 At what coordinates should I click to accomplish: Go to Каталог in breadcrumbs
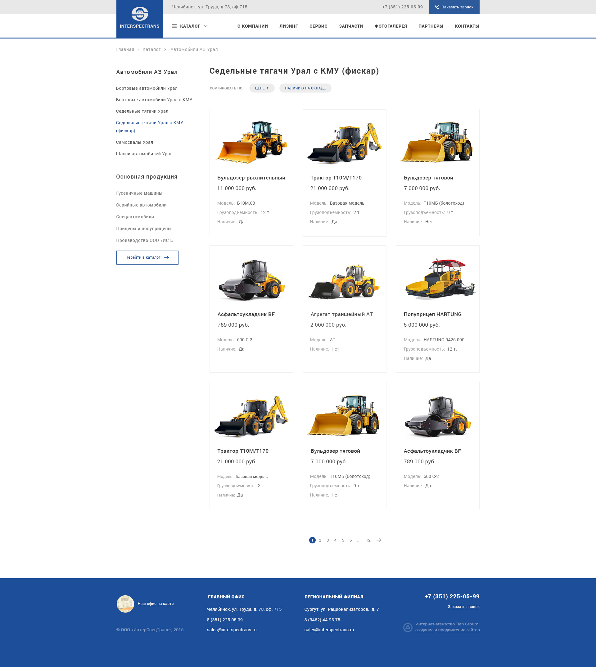pos(151,49)
